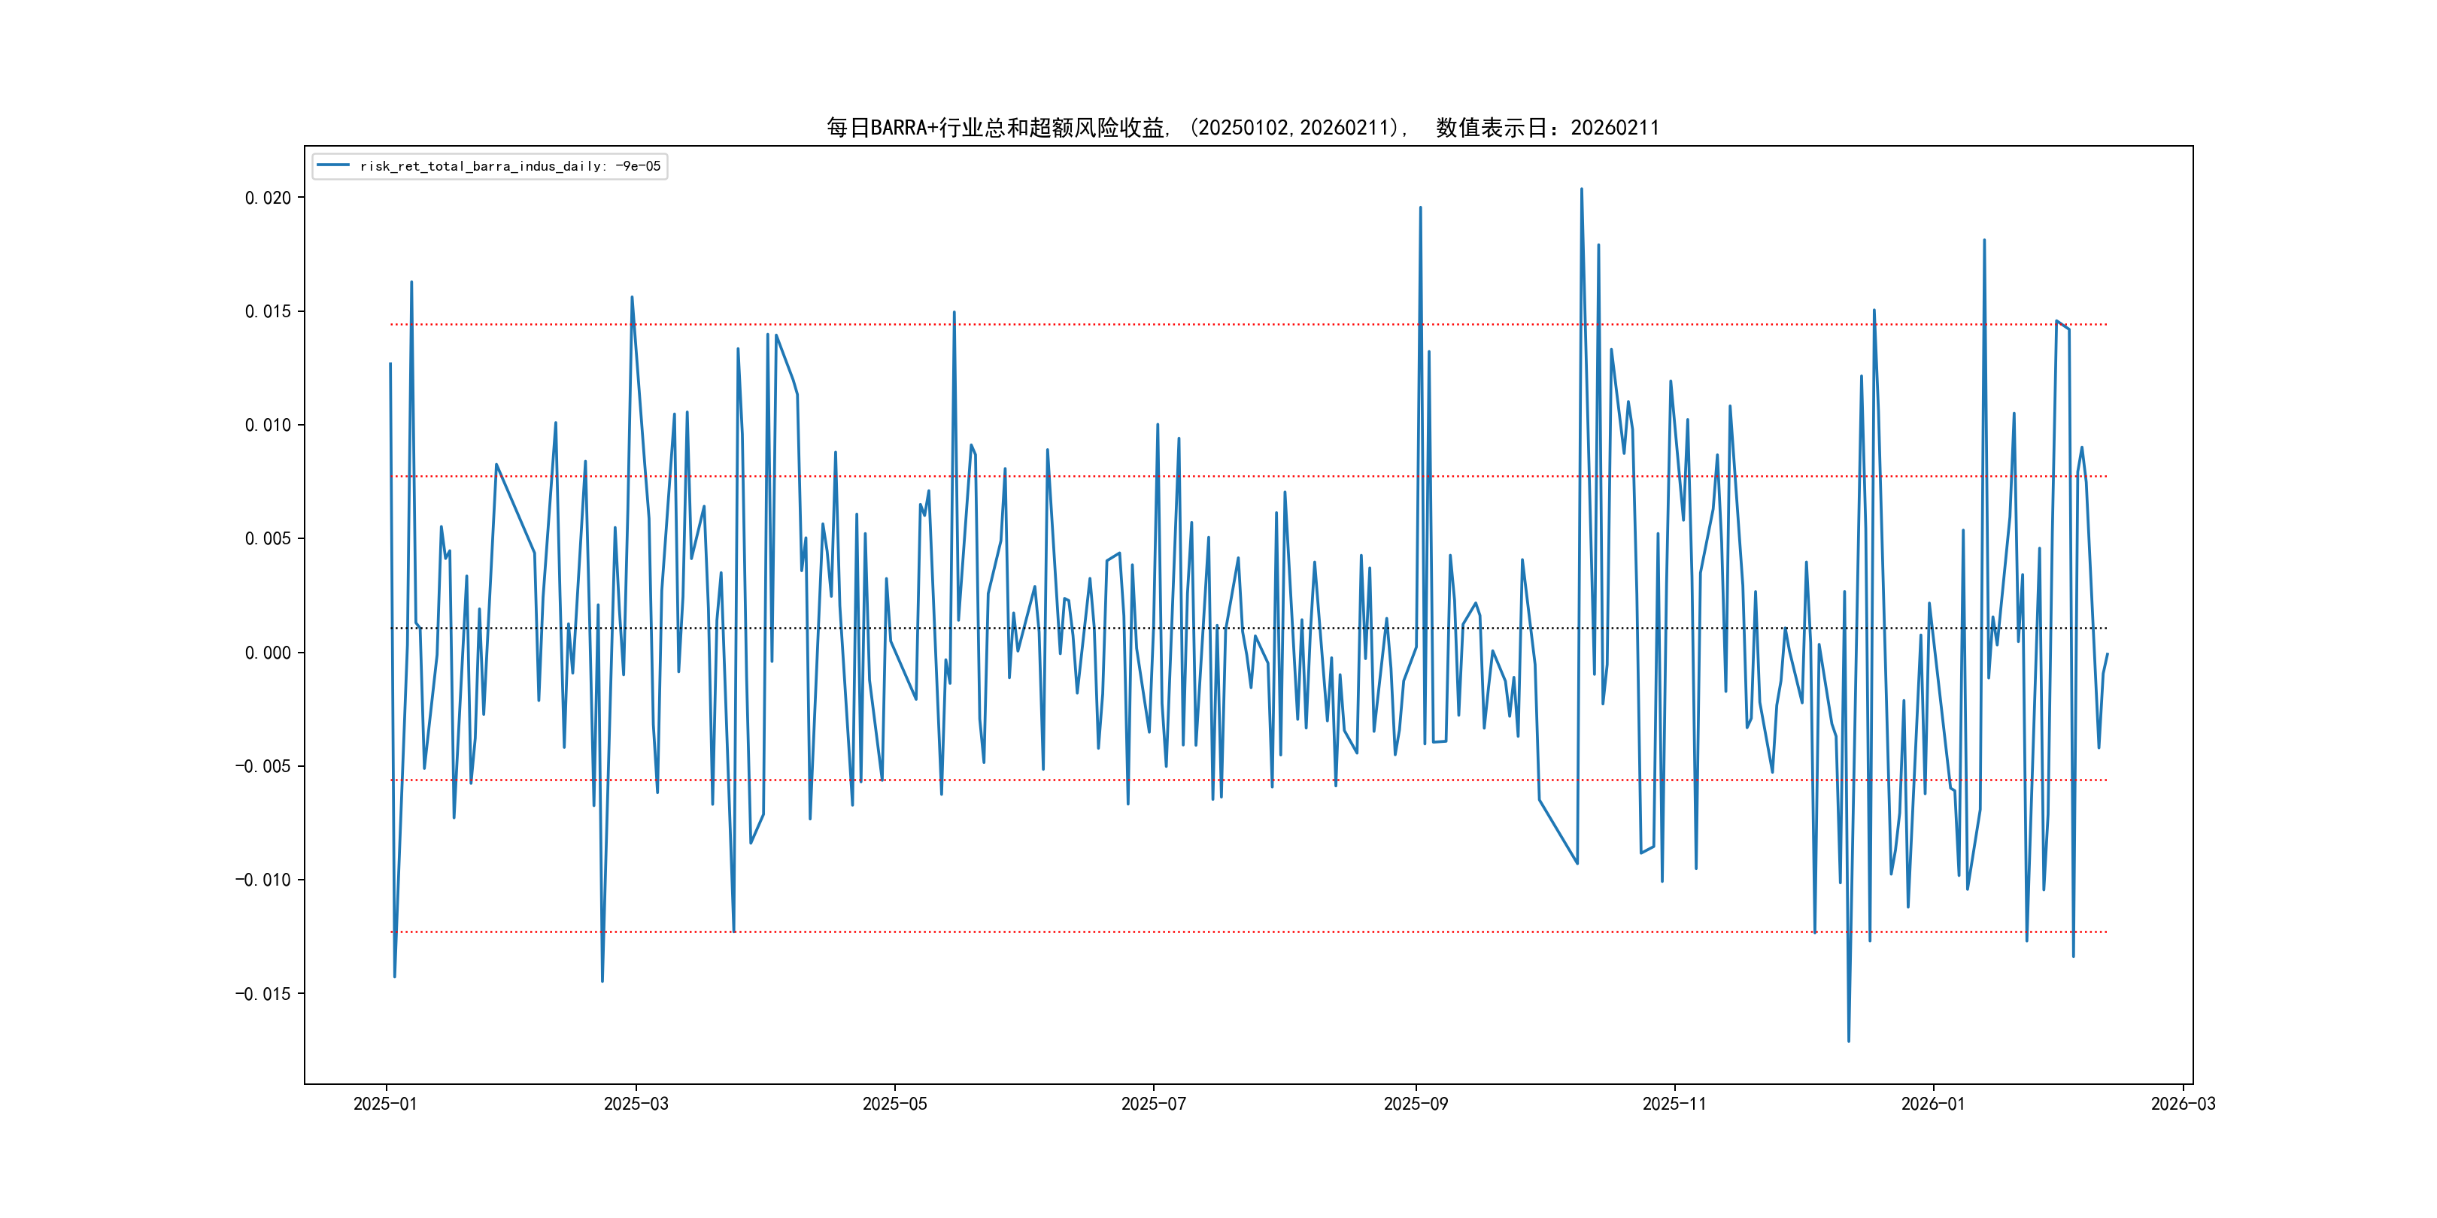2437x1218 pixels.
Task: Click the -0.015 y-axis tick label
Action: click(x=263, y=993)
